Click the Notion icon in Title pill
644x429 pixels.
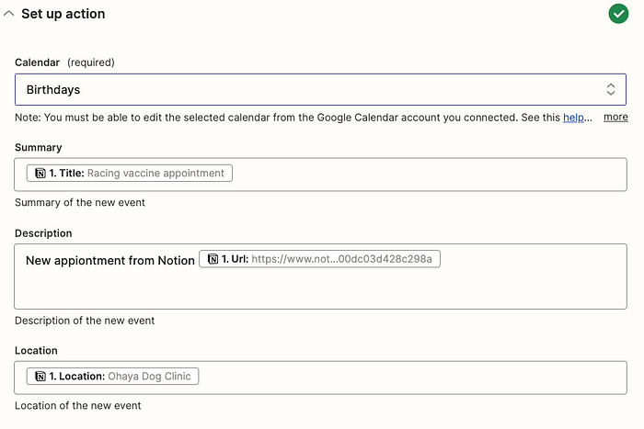[x=40, y=173]
